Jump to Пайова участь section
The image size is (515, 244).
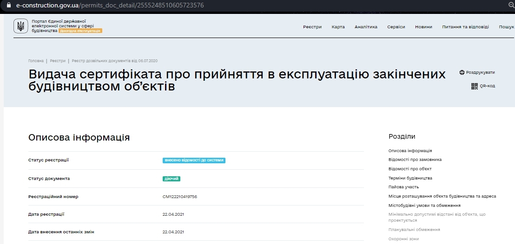(403, 187)
